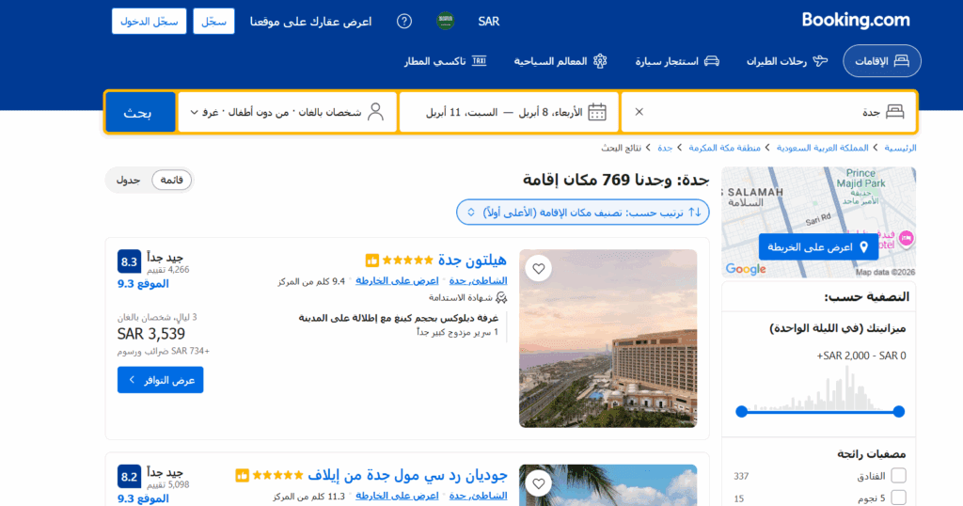The width and height of the screenshot is (963, 506).
Task: Click the بحث search button
Action: (x=141, y=112)
